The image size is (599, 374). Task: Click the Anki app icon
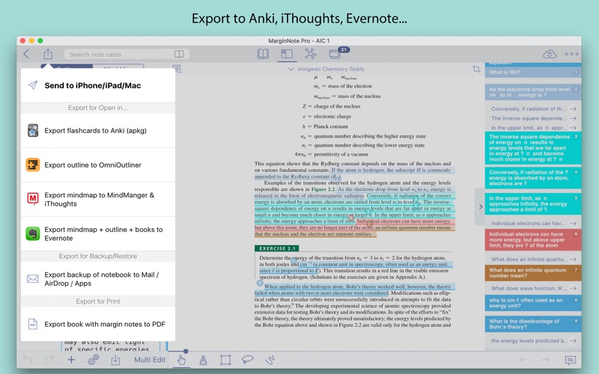click(33, 130)
